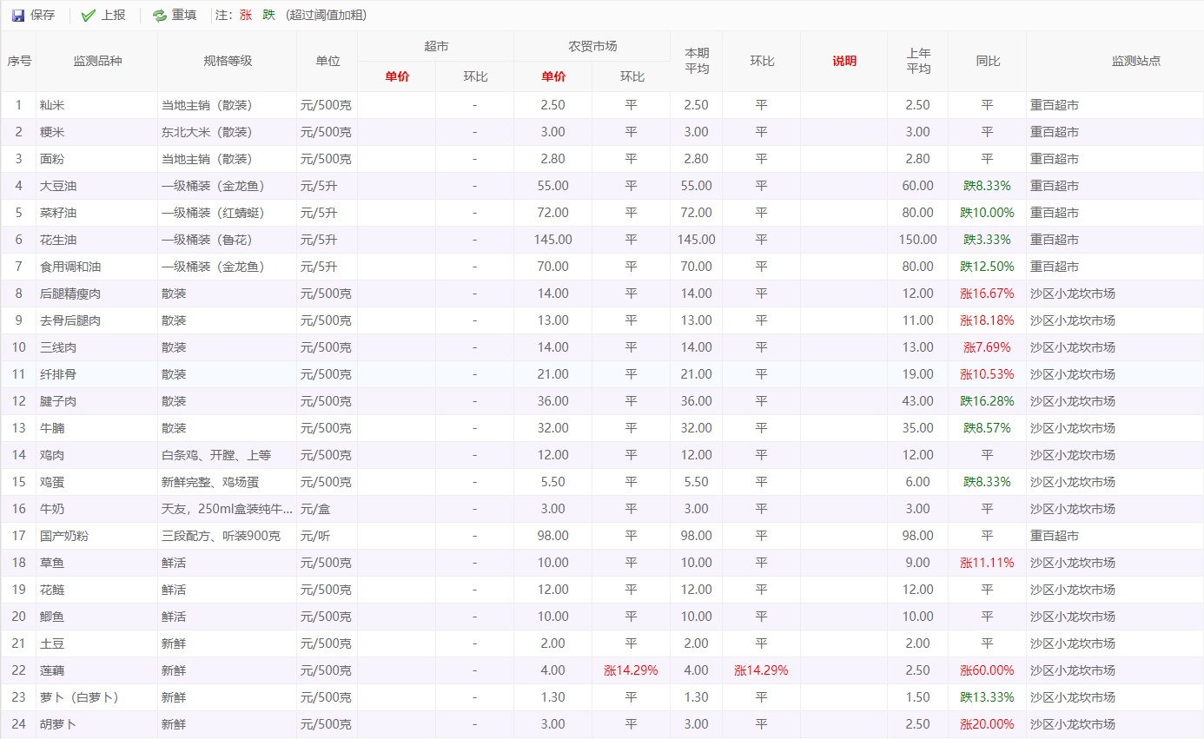Select the 纤排骨 row name cell

(97, 374)
